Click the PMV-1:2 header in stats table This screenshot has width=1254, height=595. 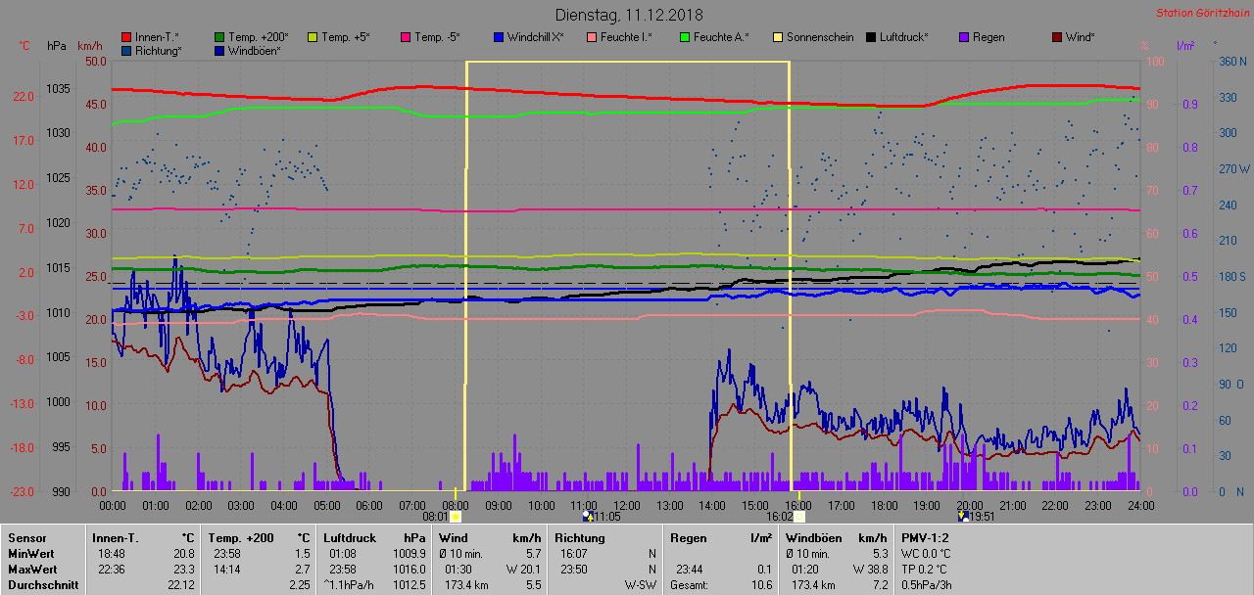click(x=924, y=537)
